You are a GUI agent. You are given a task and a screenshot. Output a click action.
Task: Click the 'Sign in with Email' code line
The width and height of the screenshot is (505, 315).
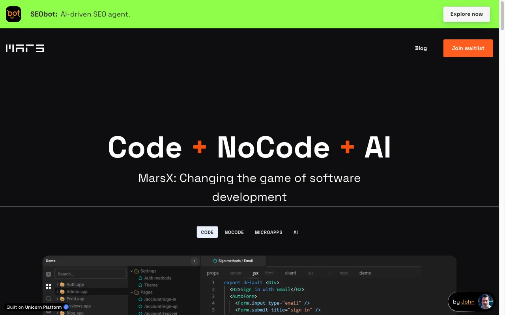tap(267, 289)
